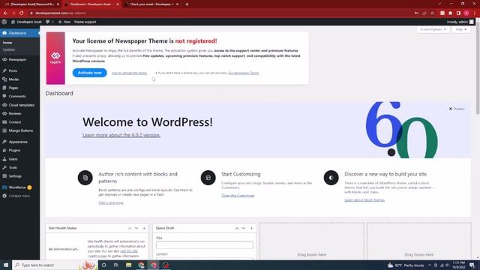480x270 pixels.
Task: Select Dashboard in the sidebar
Action: 19,33
